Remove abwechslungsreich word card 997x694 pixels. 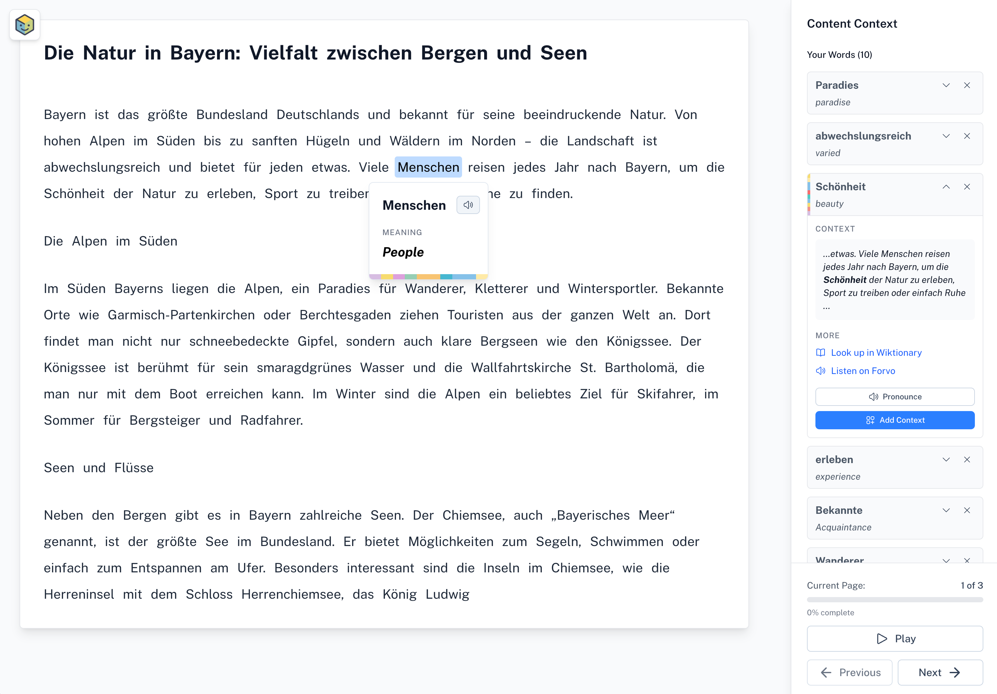967,136
